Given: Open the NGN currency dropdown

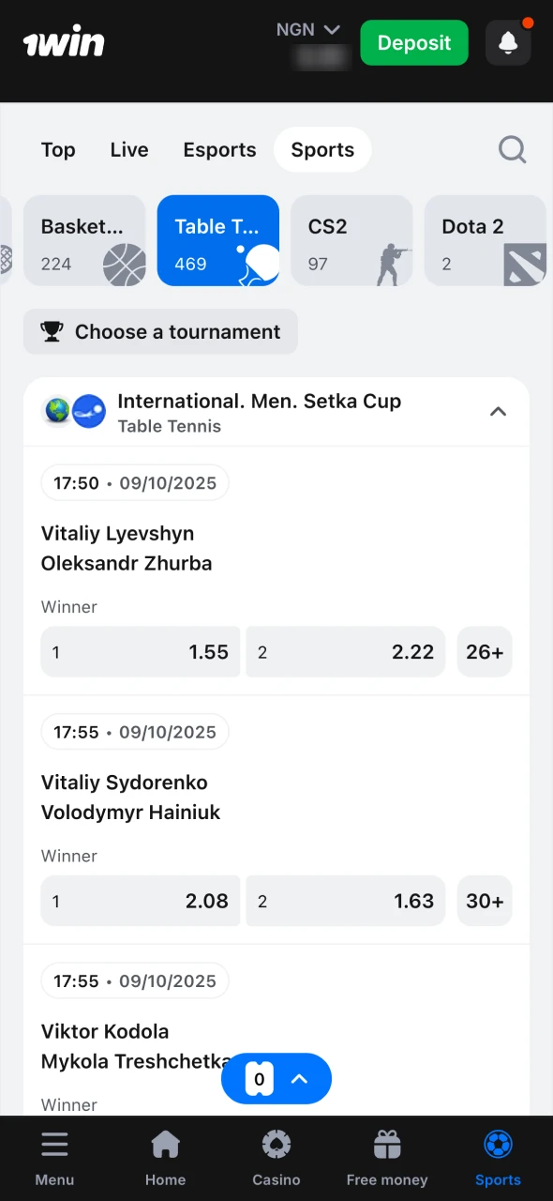Looking at the screenshot, I should point(308,29).
